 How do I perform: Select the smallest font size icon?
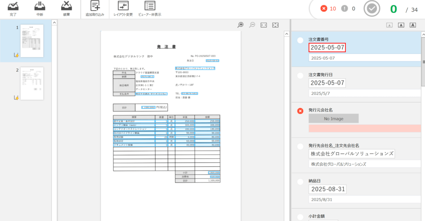tap(389, 25)
